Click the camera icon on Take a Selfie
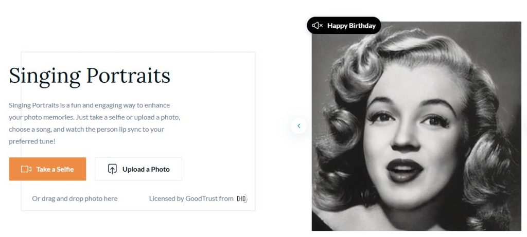The image size is (527, 237). click(26, 169)
